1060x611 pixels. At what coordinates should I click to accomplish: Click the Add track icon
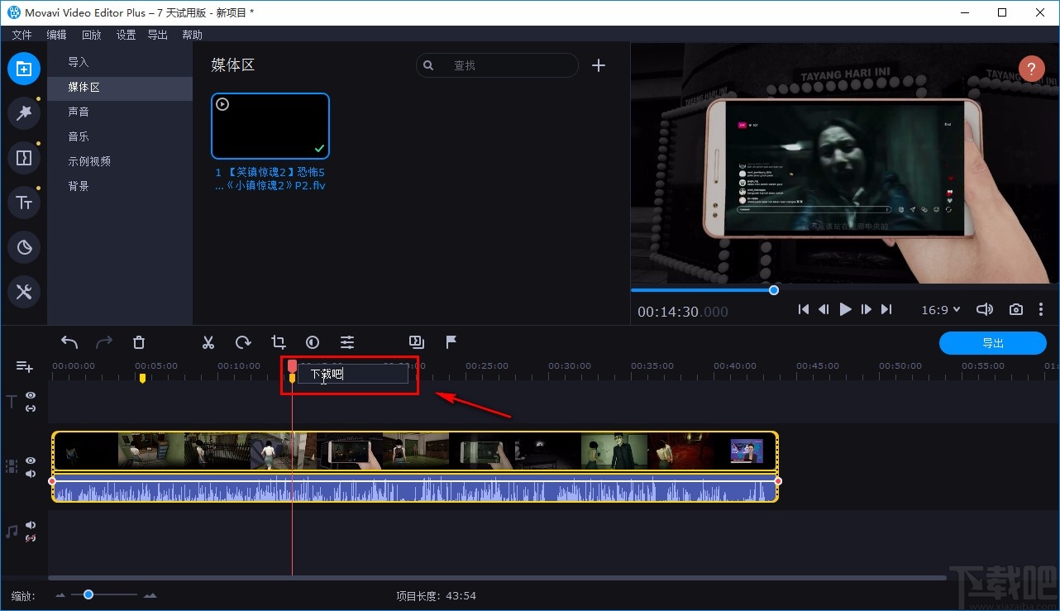[24, 366]
